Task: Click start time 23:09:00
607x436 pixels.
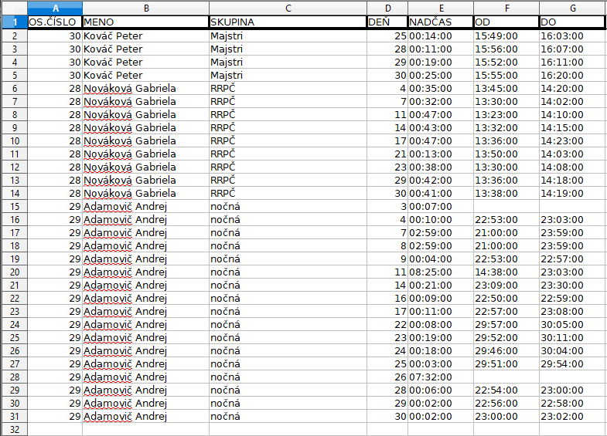Action: point(506,286)
